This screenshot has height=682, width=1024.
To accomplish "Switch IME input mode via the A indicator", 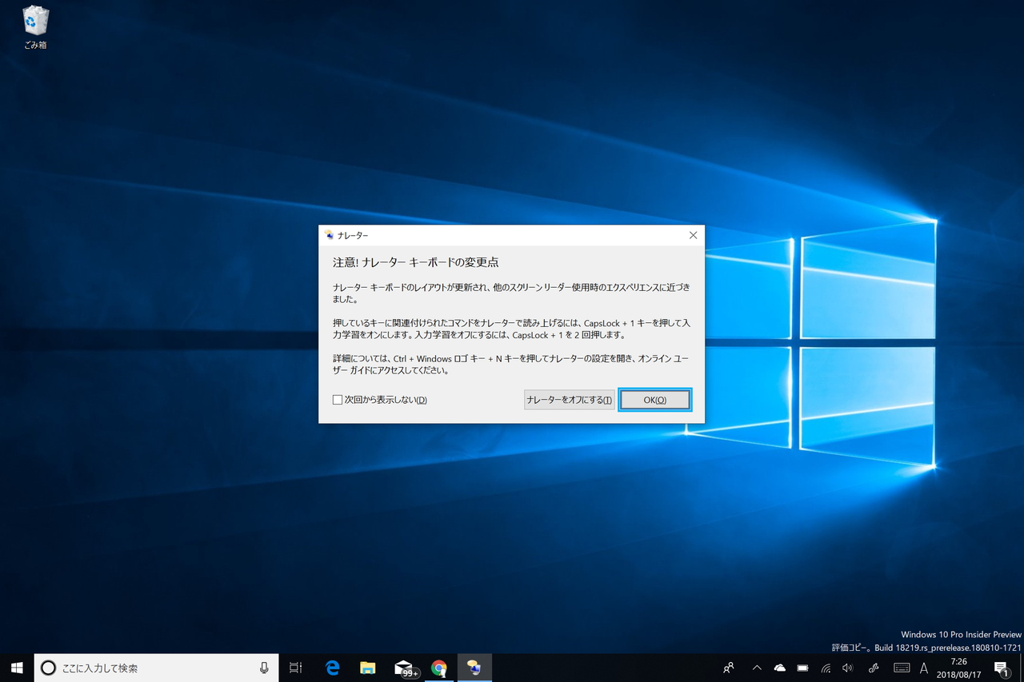I will coord(923,668).
